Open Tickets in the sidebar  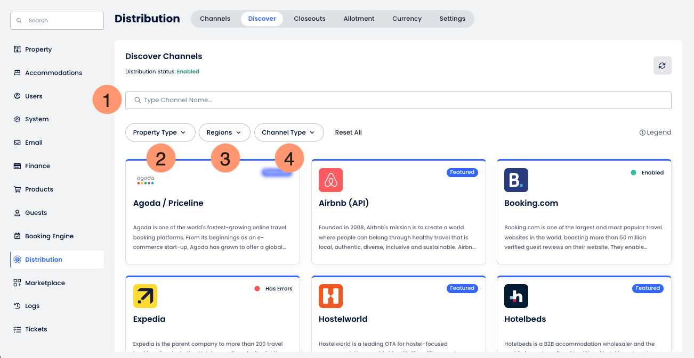point(57,329)
